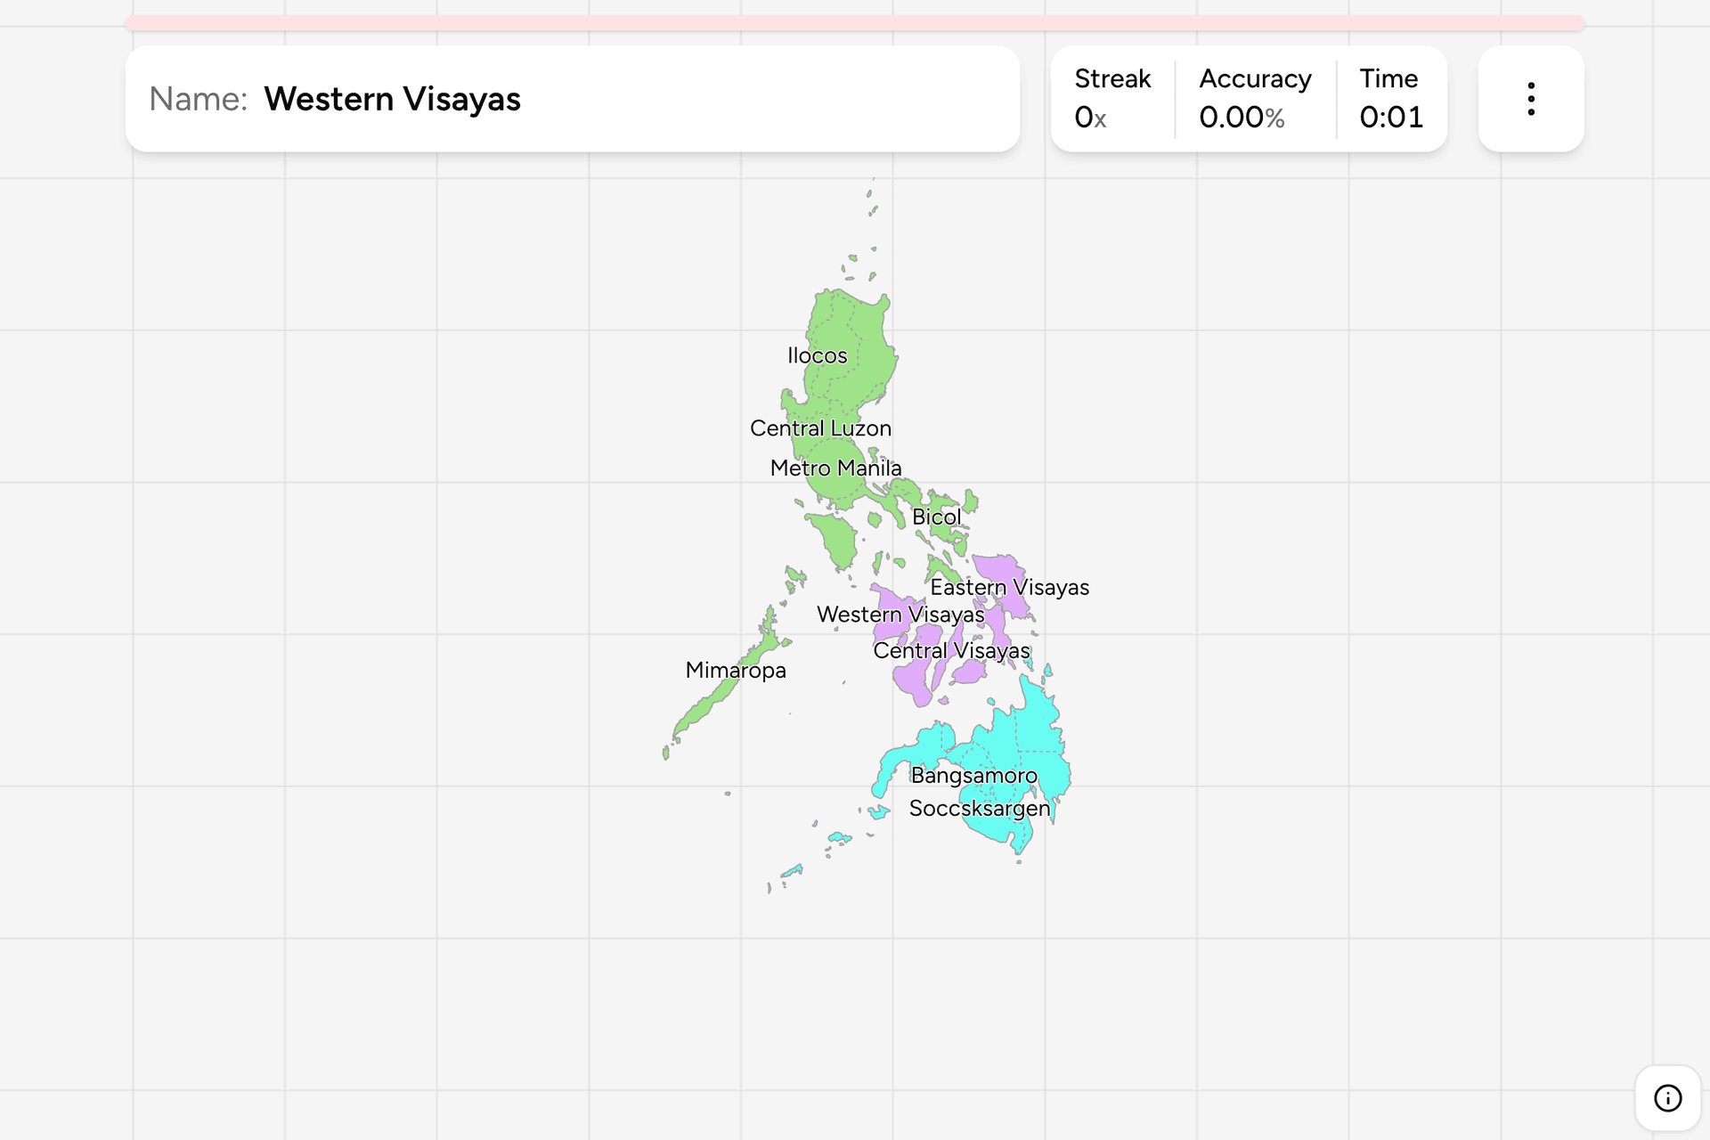
Task: Click the Western Visayas map label
Action: click(x=900, y=615)
